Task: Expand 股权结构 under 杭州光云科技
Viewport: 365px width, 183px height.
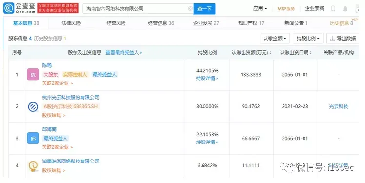Action: coord(54,115)
